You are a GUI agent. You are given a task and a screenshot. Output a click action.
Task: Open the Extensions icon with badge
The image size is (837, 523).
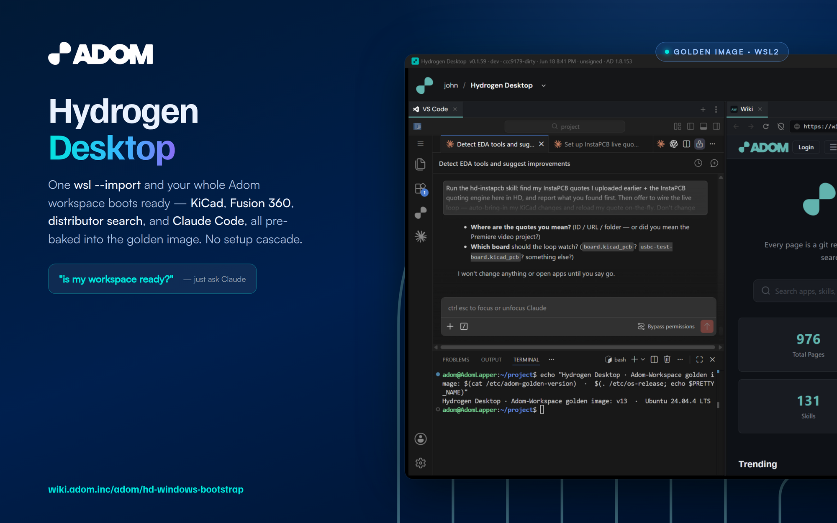421,189
